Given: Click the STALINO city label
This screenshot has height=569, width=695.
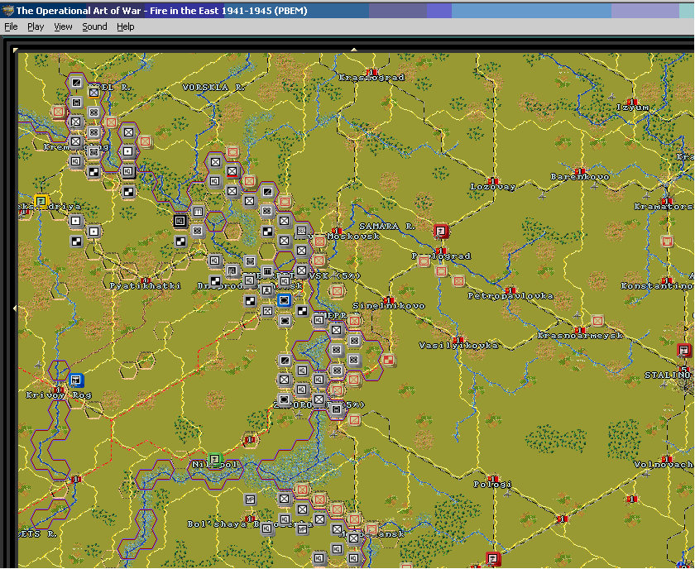Looking at the screenshot, I should pos(668,375).
